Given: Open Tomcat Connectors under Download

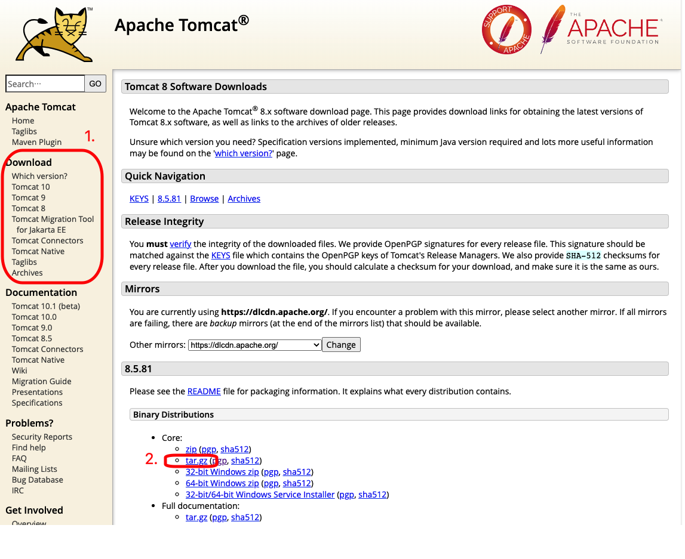Looking at the screenshot, I should click(x=47, y=241).
